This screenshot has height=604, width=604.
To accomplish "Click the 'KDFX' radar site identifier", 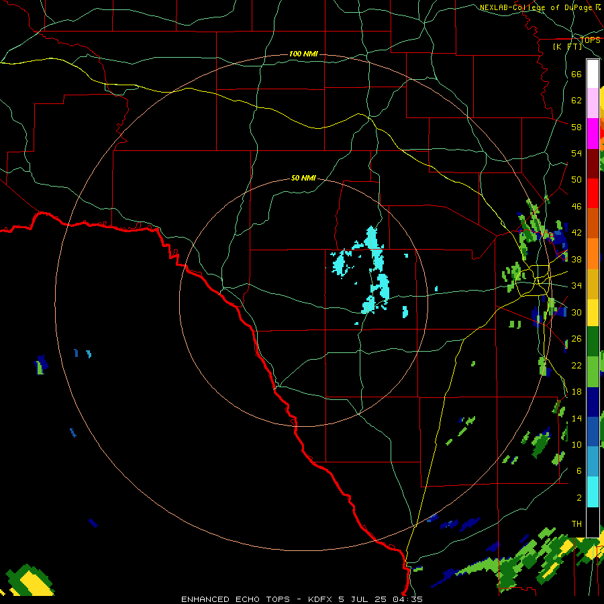I will 321,599.
